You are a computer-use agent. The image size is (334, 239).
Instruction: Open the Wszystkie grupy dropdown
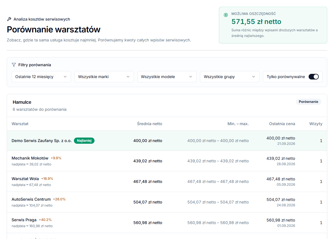tap(230, 77)
